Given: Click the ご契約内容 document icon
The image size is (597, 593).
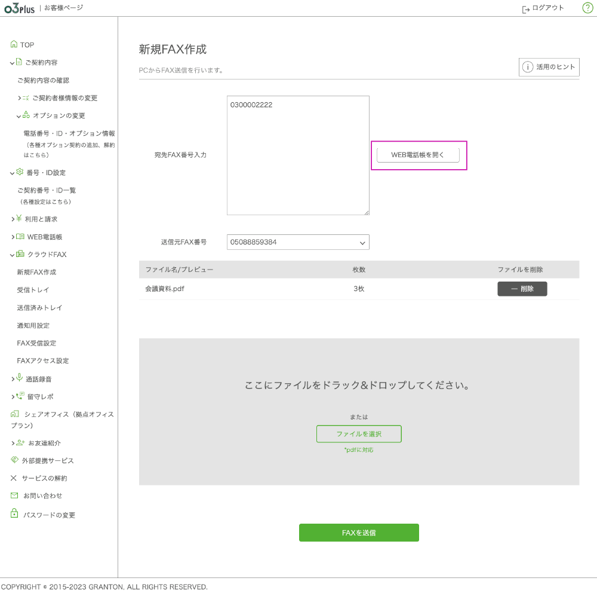Looking at the screenshot, I should (19, 62).
